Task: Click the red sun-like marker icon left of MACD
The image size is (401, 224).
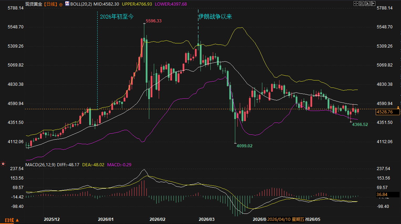Action: (3, 164)
